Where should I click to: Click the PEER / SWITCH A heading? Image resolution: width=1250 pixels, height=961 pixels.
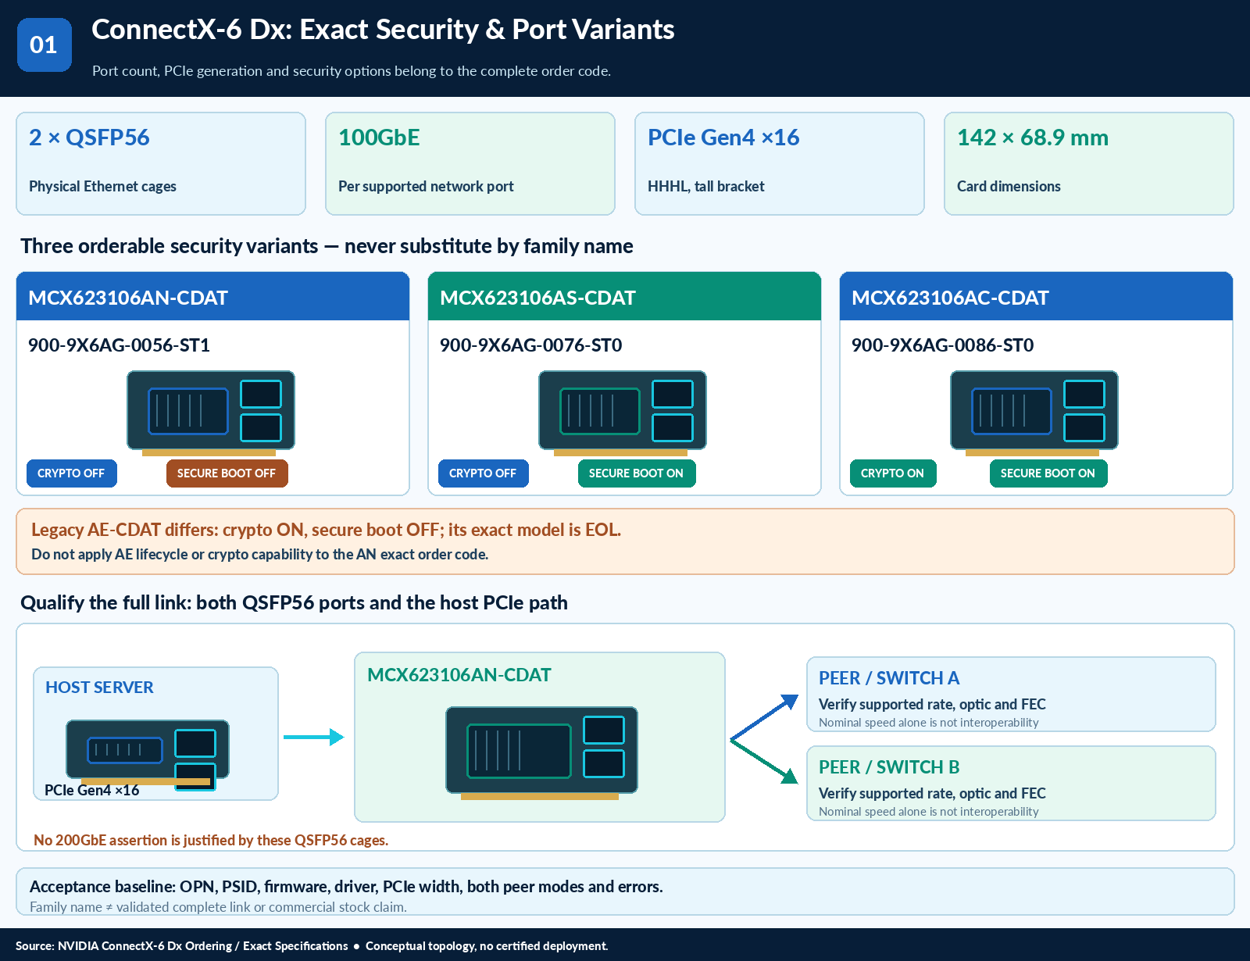point(889,678)
